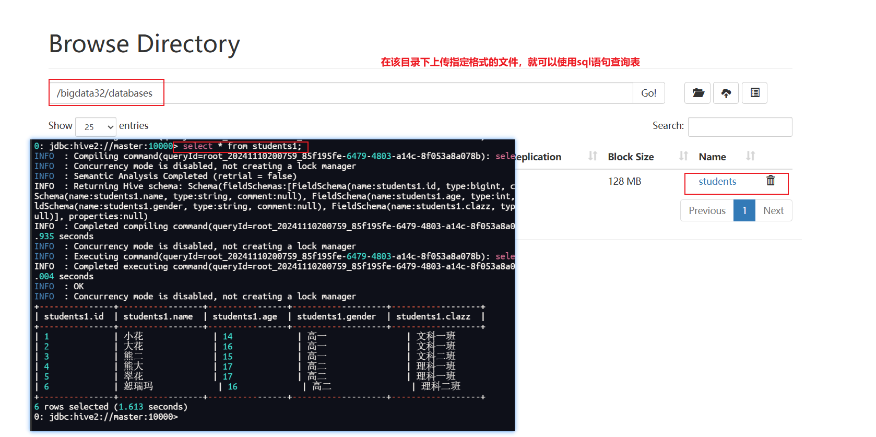
Task: Click the Name column header
Action: (x=712, y=157)
